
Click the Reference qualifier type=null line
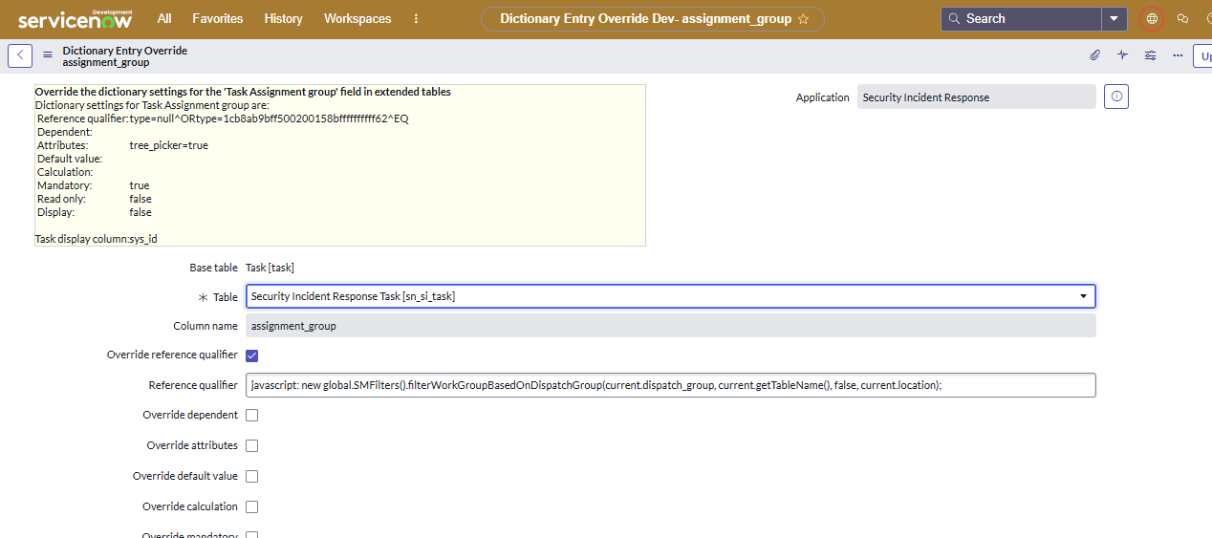click(223, 118)
